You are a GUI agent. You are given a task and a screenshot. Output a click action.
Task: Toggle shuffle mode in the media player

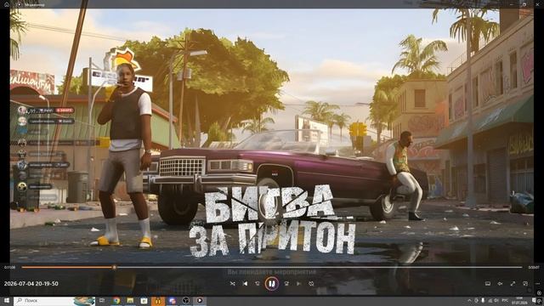pos(232,283)
